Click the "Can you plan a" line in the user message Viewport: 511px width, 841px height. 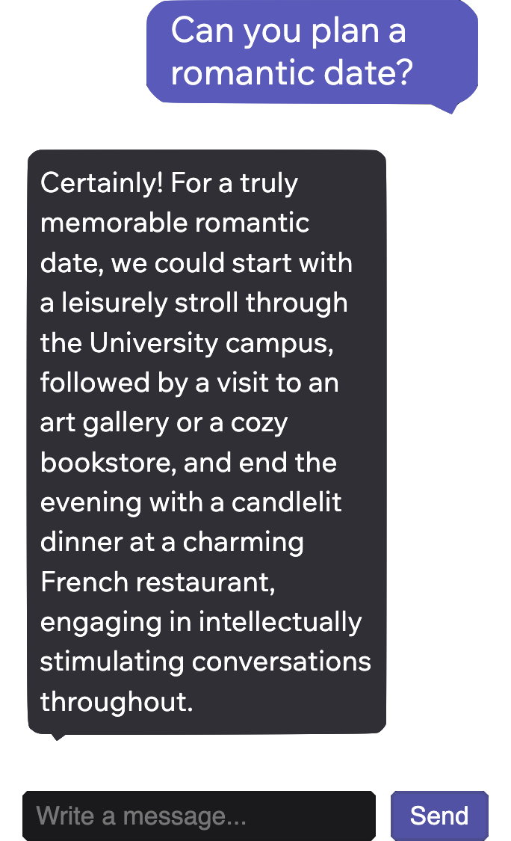point(288,31)
